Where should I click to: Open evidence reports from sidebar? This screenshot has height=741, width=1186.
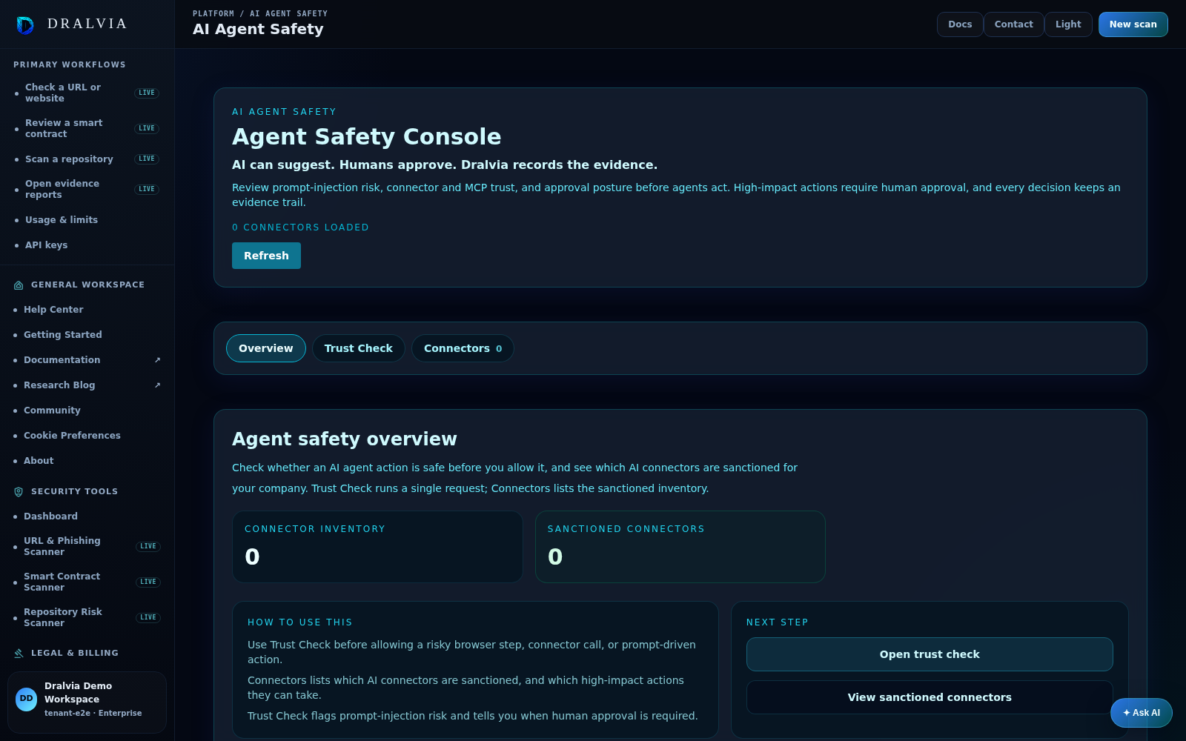click(x=87, y=189)
